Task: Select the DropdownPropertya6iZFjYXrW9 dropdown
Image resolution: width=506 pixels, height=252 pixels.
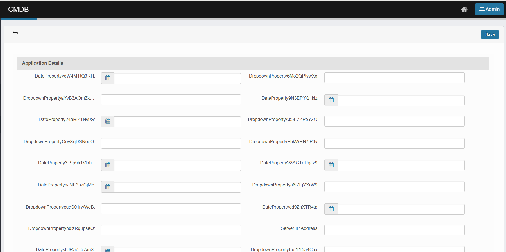Action: click(x=394, y=187)
